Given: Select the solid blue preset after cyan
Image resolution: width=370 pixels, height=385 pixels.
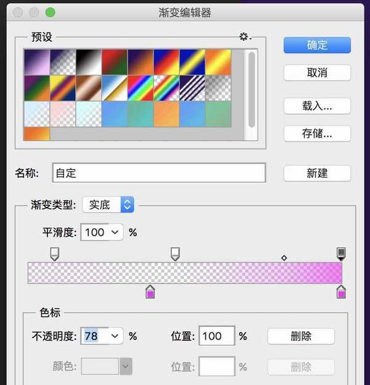Looking at the screenshot, I should (x=115, y=114).
